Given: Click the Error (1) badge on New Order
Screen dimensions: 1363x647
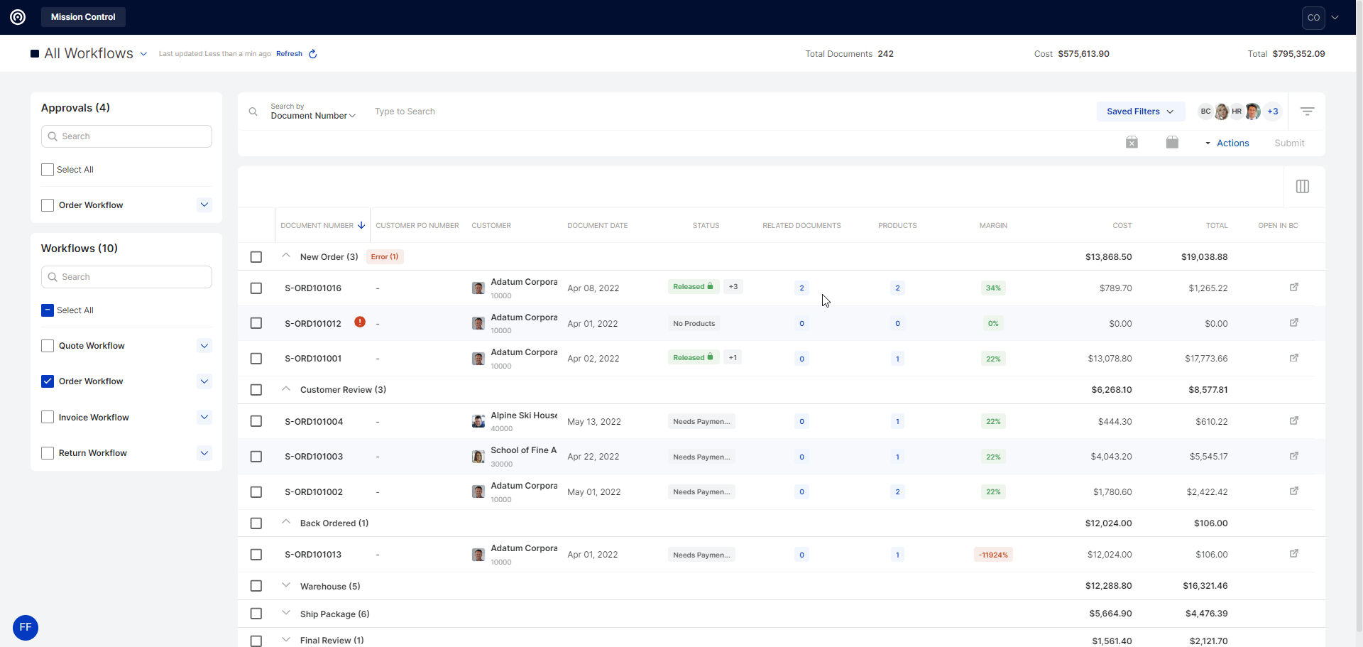Looking at the screenshot, I should pos(385,257).
